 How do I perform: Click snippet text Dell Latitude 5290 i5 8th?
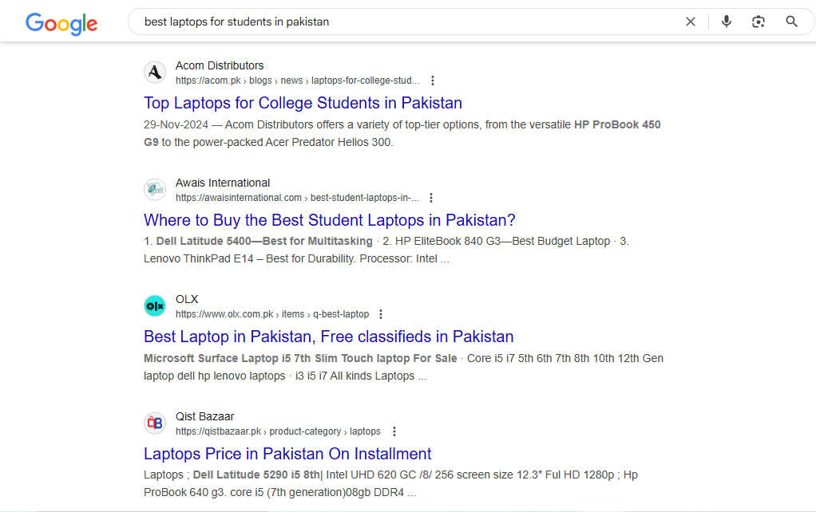click(x=258, y=475)
